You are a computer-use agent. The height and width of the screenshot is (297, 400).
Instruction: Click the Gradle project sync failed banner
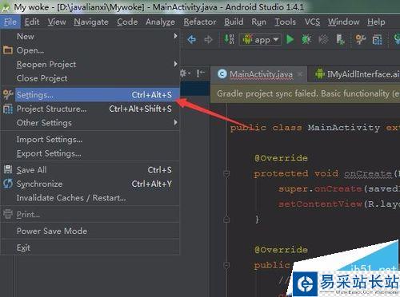pos(306,93)
